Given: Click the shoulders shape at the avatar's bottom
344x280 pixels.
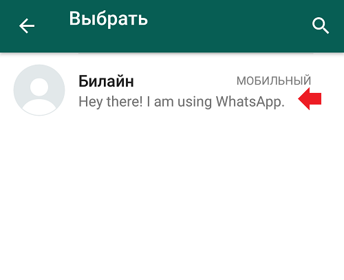Looking at the screenshot, I should click(x=39, y=107).
